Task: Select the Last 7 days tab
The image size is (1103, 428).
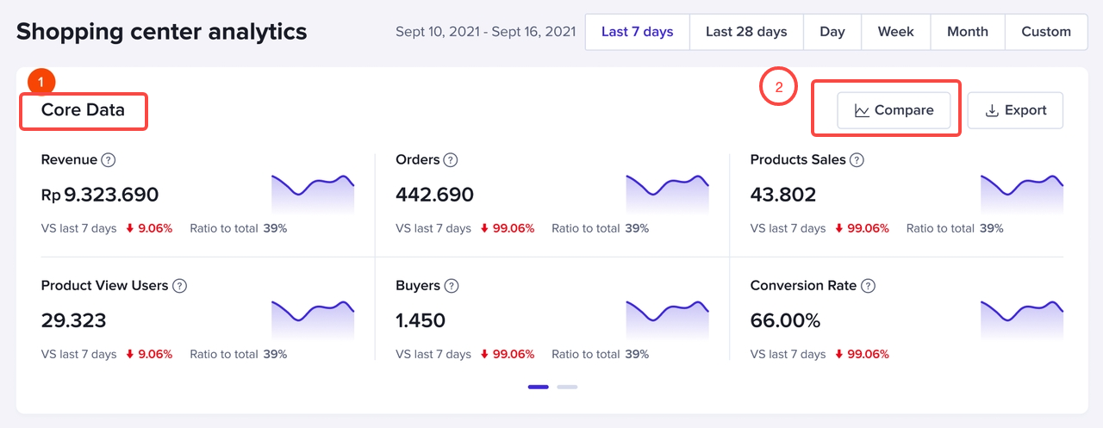Action: tap(637, 32)
